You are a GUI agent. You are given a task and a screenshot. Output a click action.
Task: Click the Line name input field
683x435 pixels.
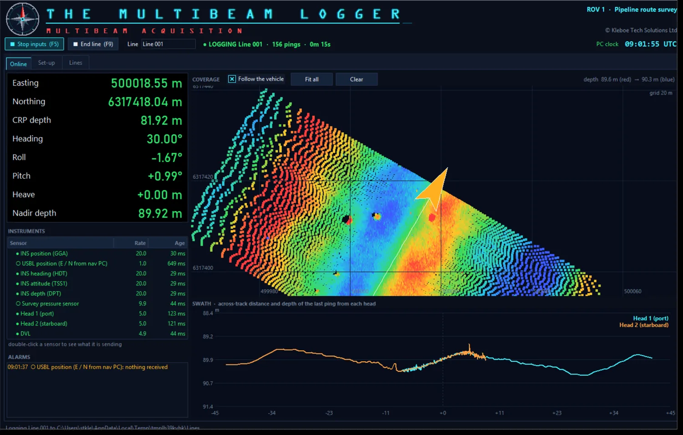click(x=168, y=44)
